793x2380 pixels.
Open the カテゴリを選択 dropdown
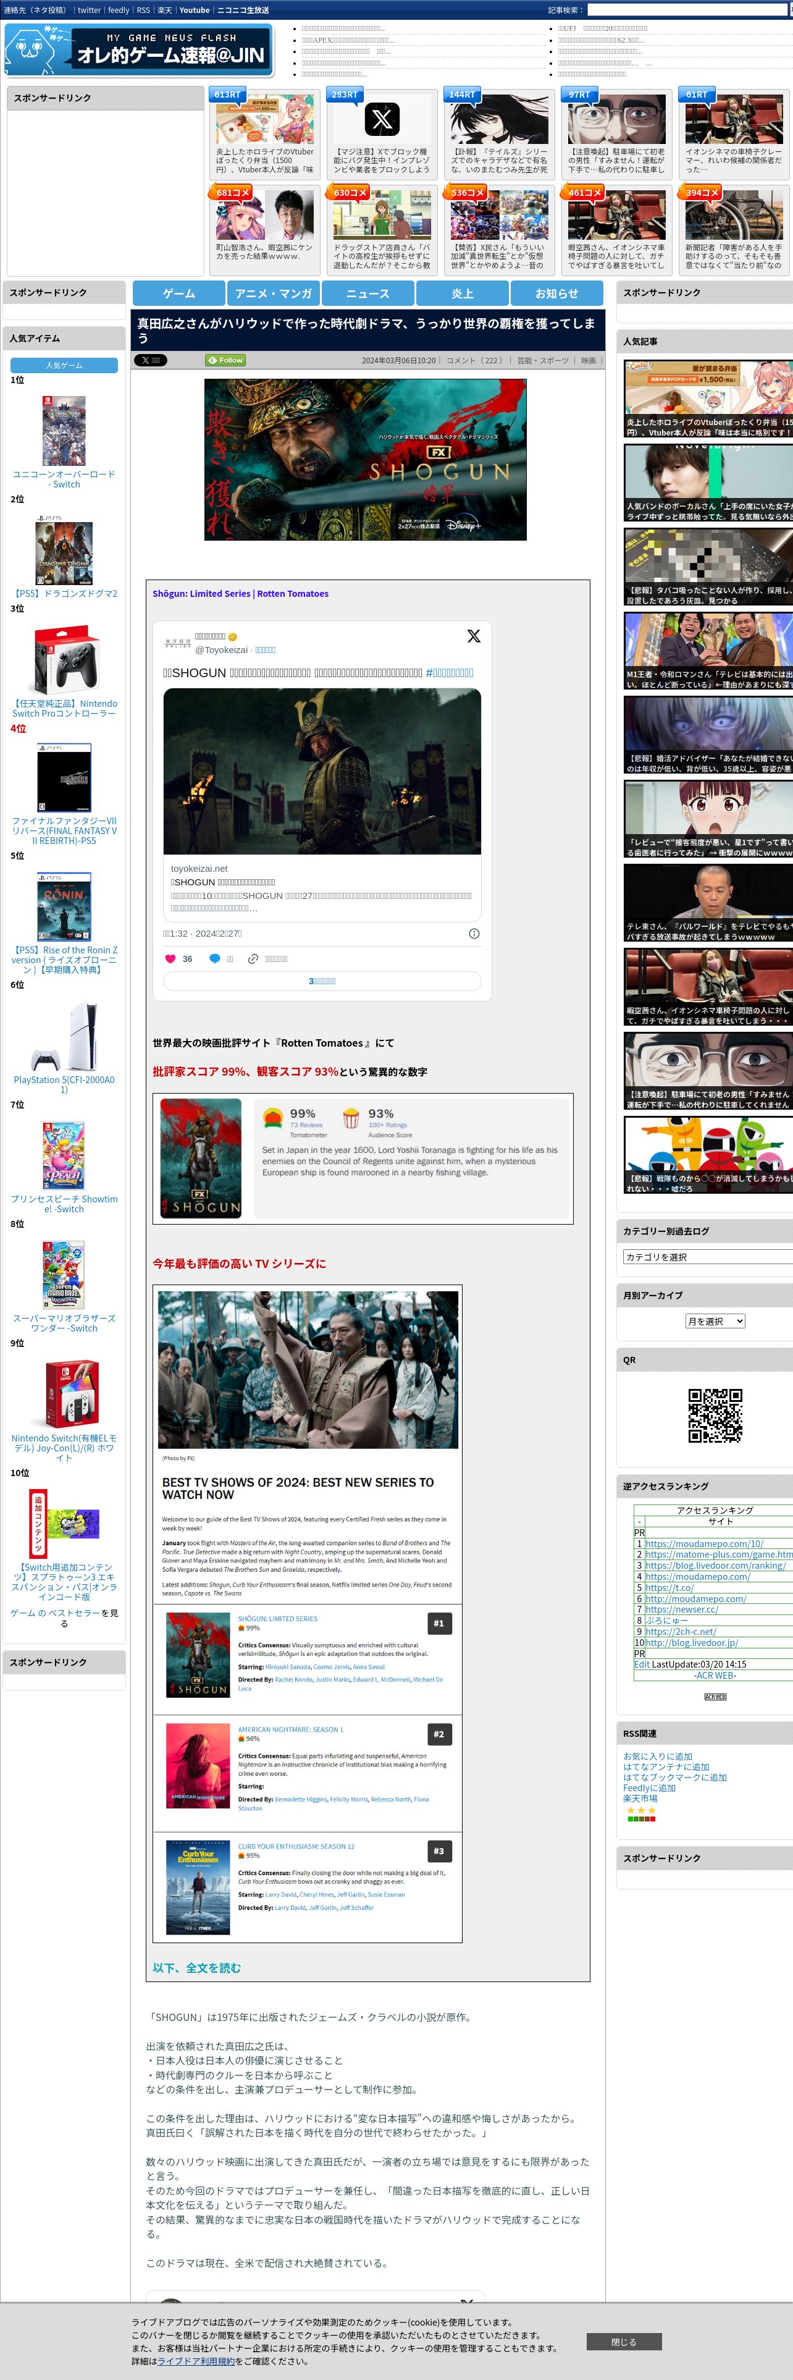(x=707, y=1257)
